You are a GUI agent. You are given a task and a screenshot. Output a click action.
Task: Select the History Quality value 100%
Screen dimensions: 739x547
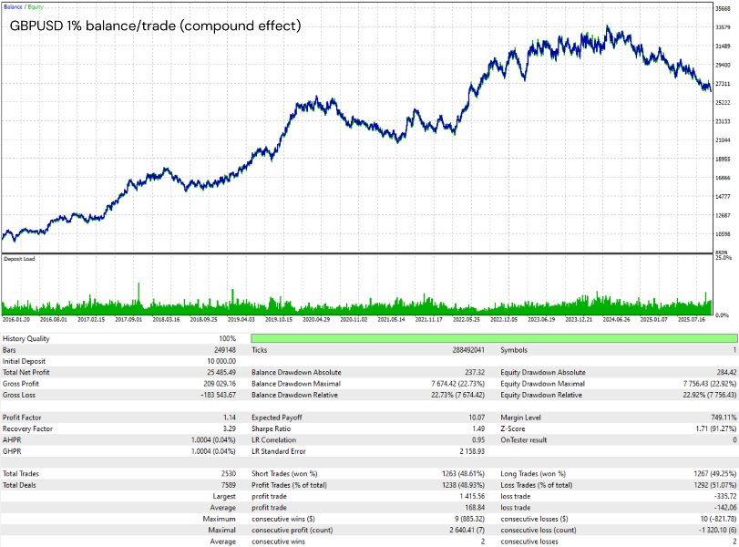[x=228, y=338]
